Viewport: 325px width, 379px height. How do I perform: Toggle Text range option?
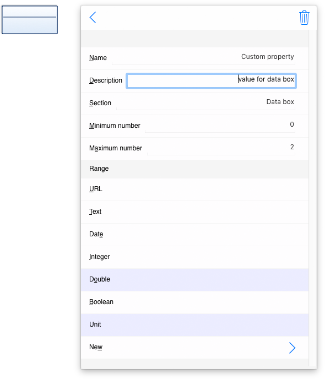(195, 212)
